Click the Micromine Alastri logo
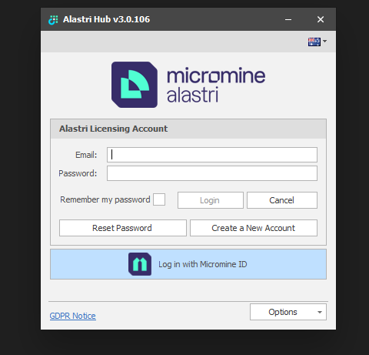 pos(188,85)
